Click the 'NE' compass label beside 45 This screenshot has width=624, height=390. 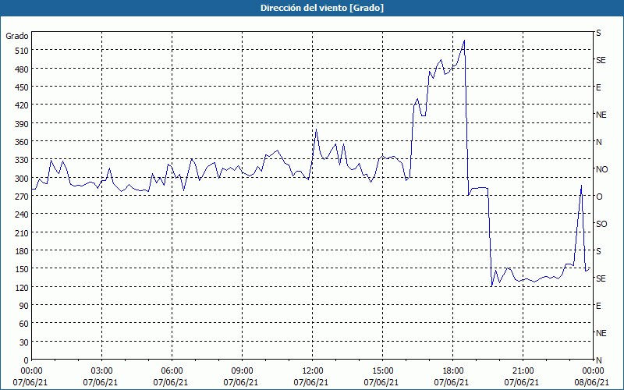[x=601, y=333]
